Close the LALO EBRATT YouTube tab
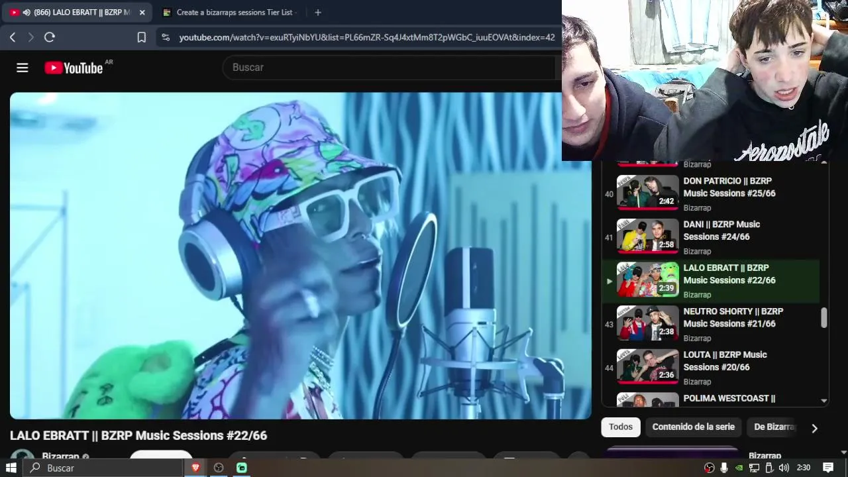This screenshot has height=477, width=848. [x=142, y=12]
